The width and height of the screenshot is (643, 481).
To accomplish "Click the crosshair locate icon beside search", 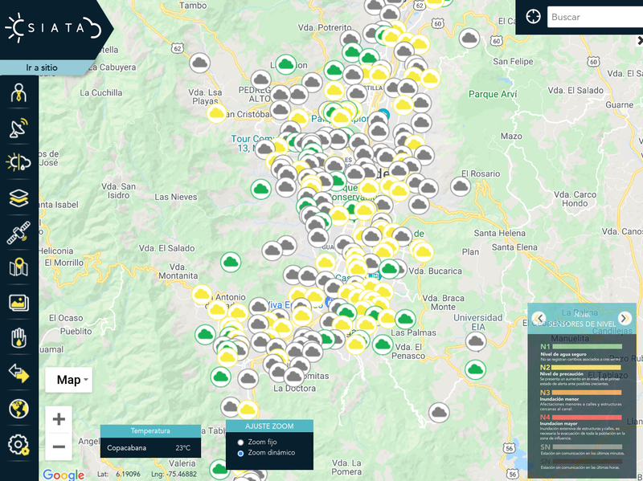I will click(x=533, y=17).
